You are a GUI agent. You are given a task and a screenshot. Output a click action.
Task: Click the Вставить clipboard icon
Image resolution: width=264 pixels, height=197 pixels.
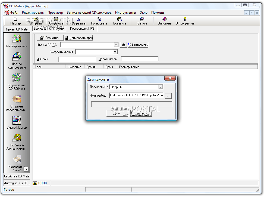pos(120,19)
